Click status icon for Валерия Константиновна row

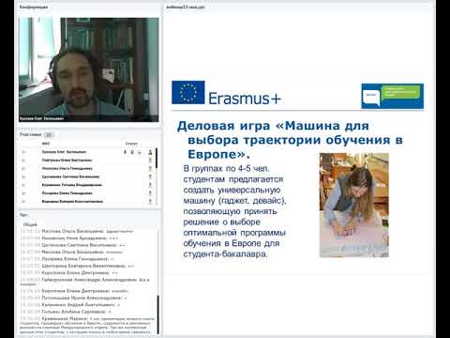point(150,202)
